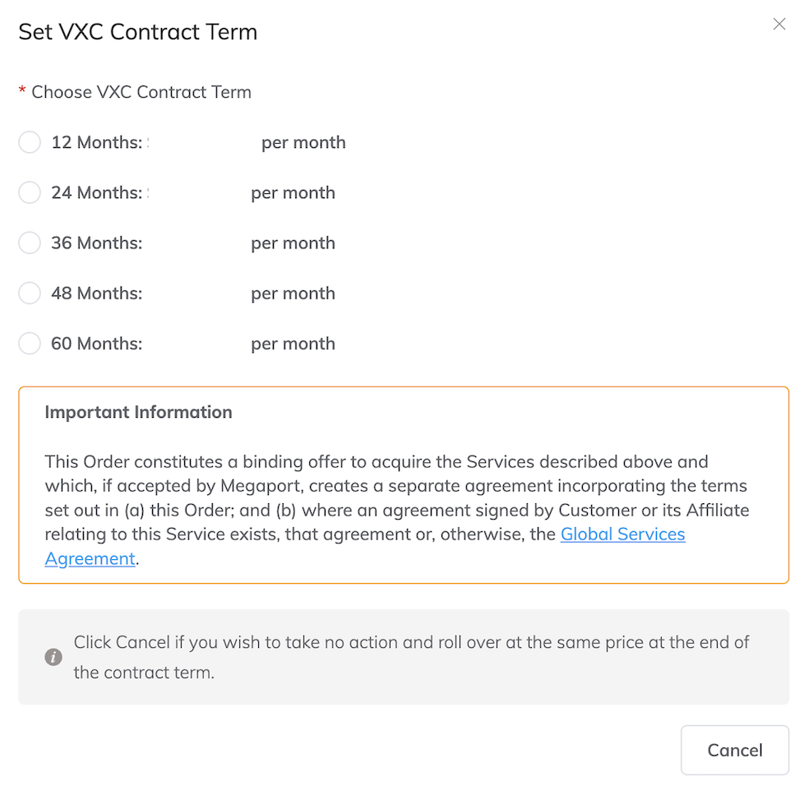The width and height of the screenshot is (804, 791).
Task: Click the Important Information heading
Action: point(137,412)
